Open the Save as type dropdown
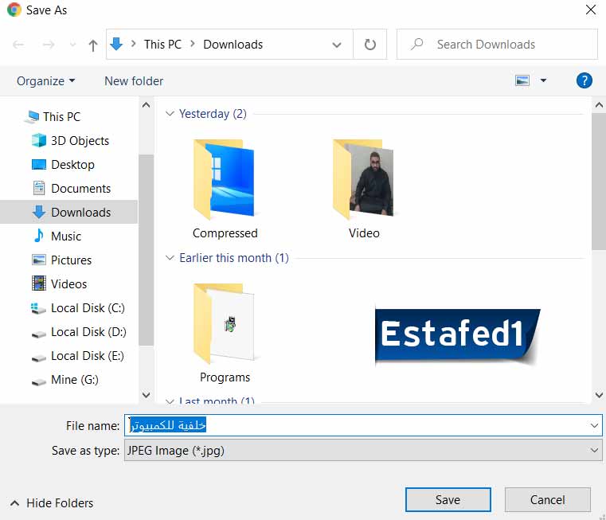Screen dimensions: 606x520 pos(363,450)
